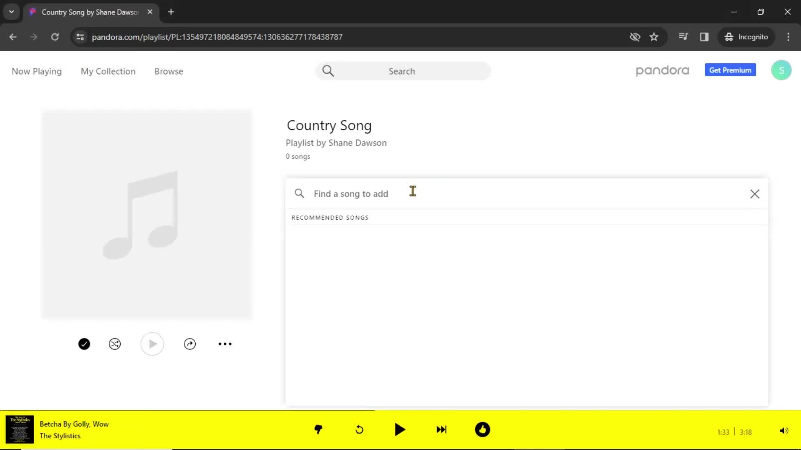This screenshot has height=450, width=801.
Task: Click the skip forward icon
Action: click(441, 430)
